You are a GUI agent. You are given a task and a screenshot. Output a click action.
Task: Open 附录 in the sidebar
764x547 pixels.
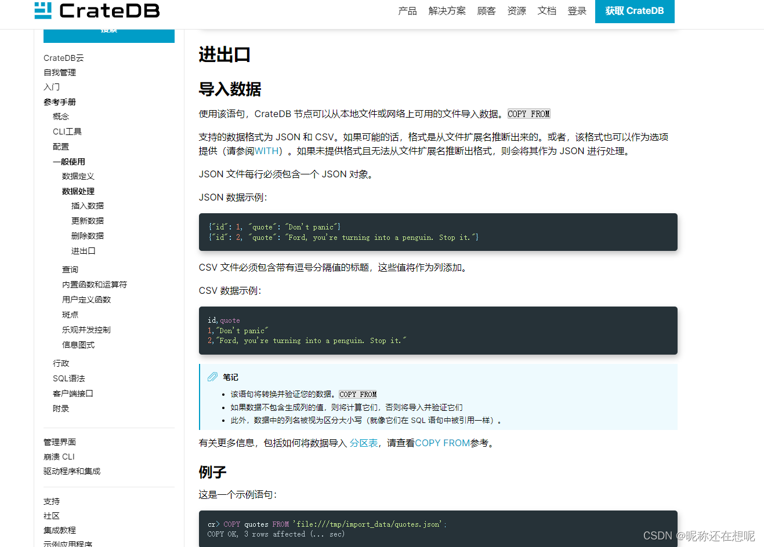tap(61, 409)
